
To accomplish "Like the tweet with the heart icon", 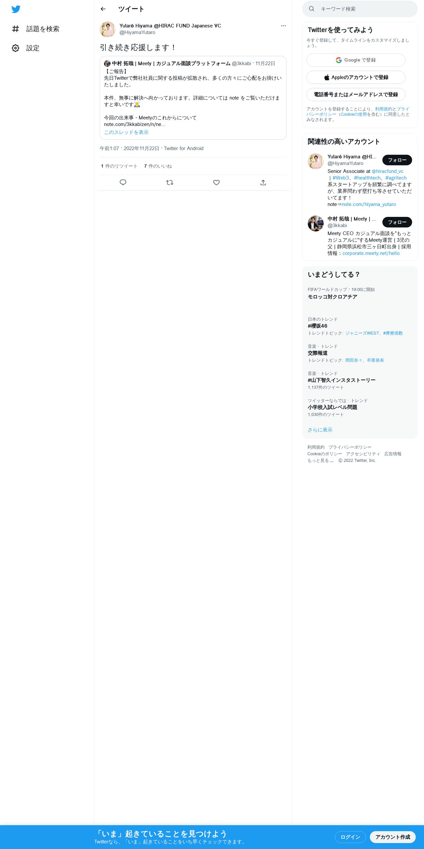I will (216, 182).
